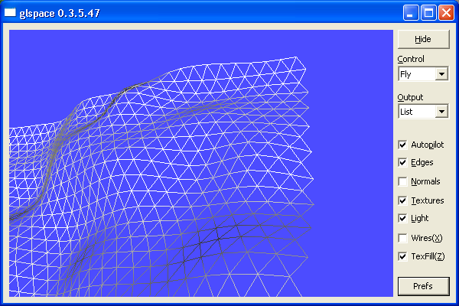
Task: Open the Prefs dialog
Action: (x=423, y=286)
